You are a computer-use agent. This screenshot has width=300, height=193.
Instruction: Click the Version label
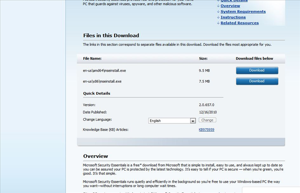(x=89, y=105)
